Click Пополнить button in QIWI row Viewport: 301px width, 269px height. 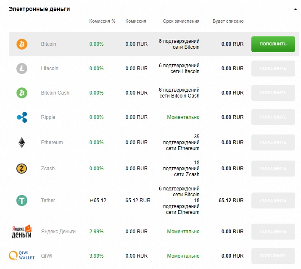(273, 256)
